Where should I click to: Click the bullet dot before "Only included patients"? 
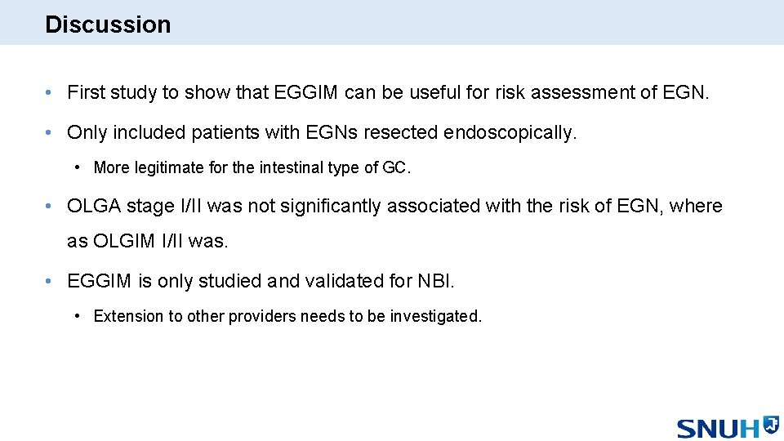(51, 132)
